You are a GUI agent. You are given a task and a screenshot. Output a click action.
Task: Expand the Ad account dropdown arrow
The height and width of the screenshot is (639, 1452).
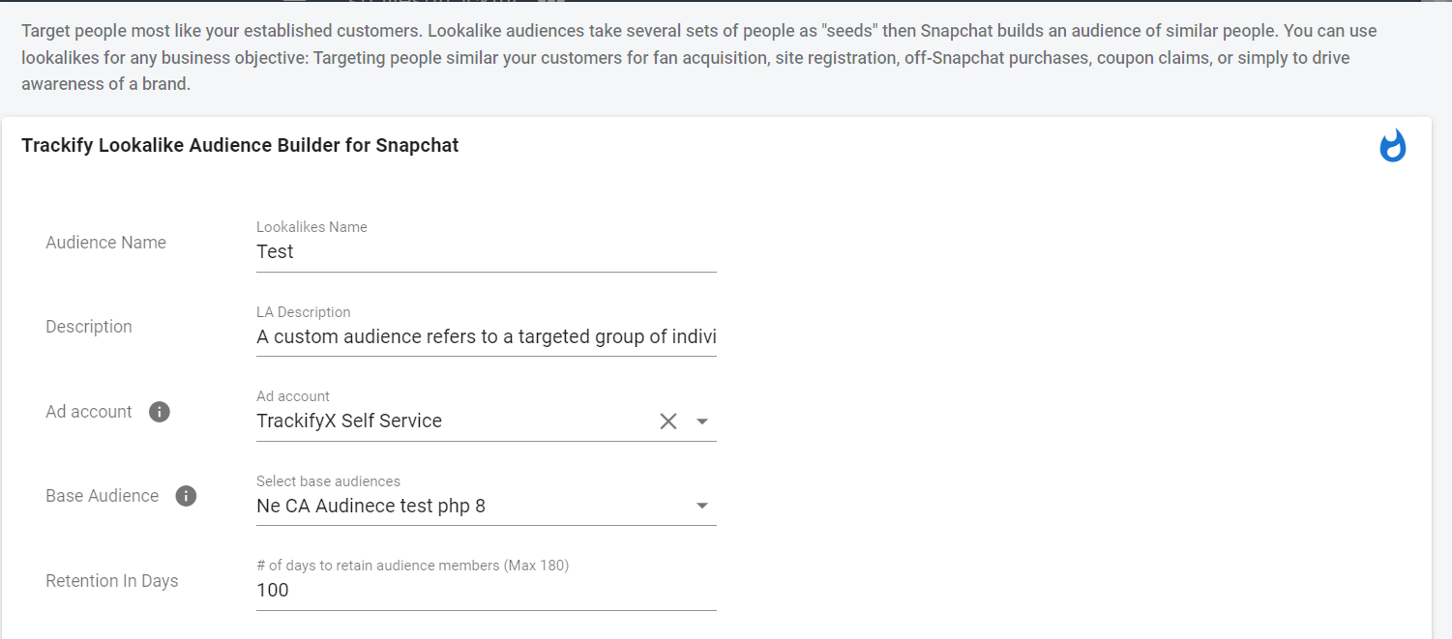[x=702, y=421]
